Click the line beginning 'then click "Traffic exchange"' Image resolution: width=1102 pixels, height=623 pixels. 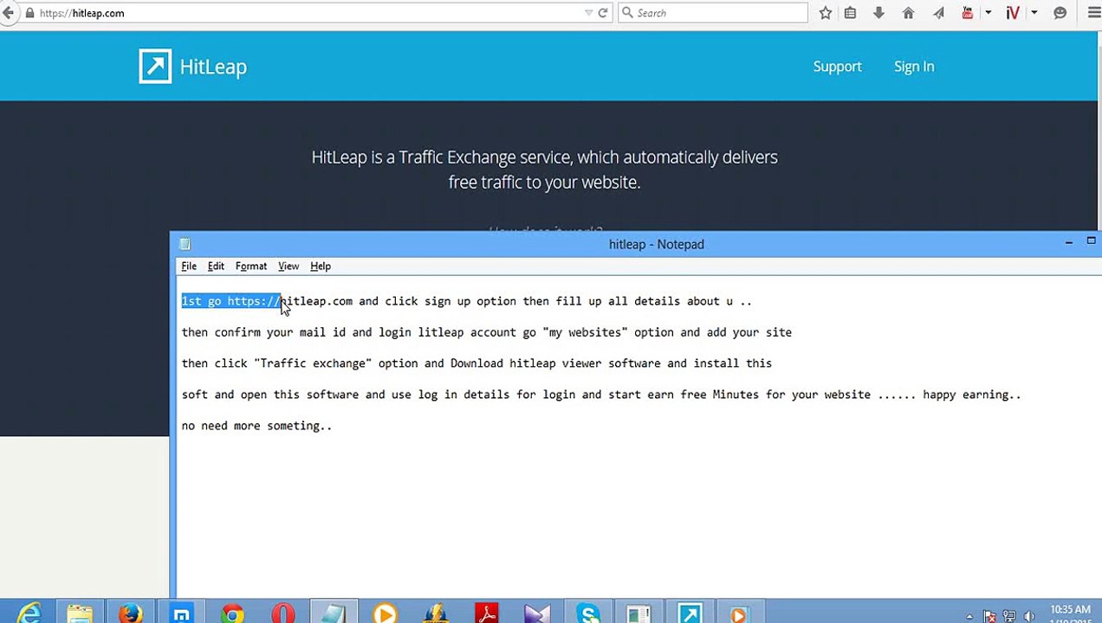(x=476, y=363)
